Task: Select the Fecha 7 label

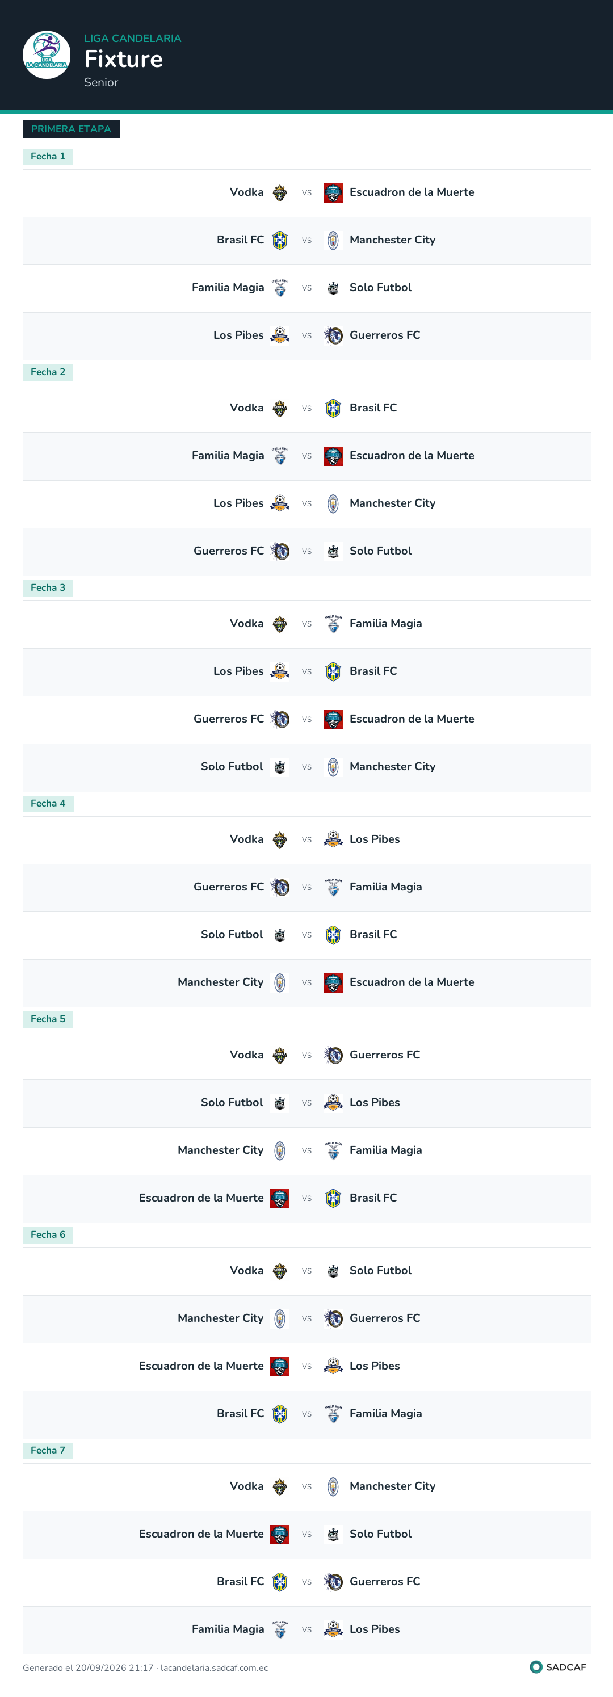Action: [48, 1451]
